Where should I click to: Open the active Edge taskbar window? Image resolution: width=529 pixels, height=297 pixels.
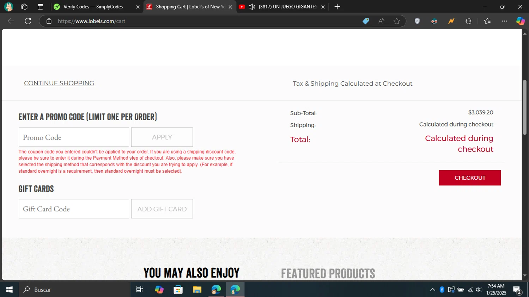coord(235,290)
